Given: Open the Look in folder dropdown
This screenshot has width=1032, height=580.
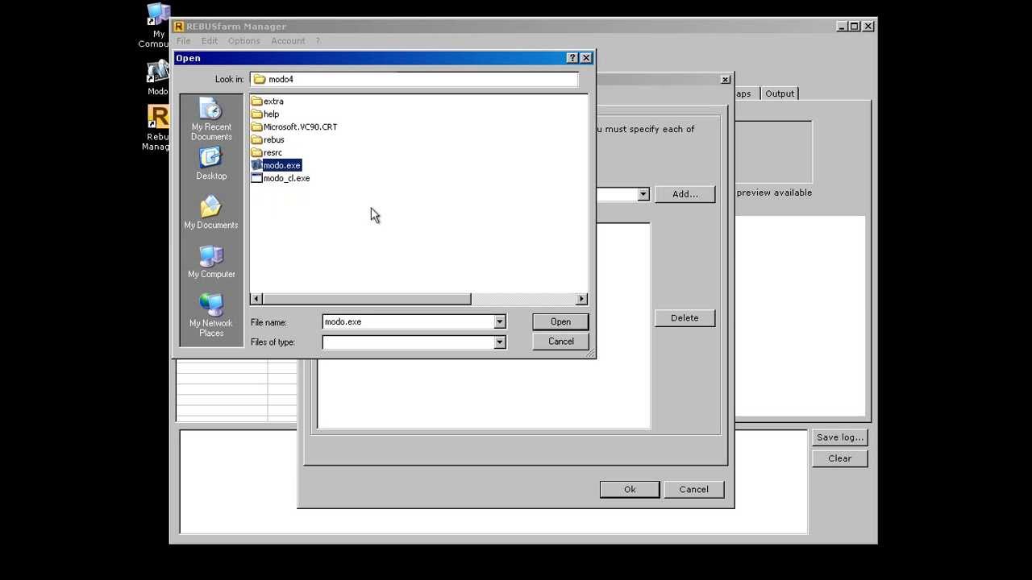Looking at the screenshot, I should tap(414, 79).
